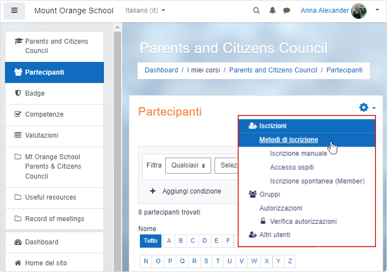Click the Gruppi people icon in menu
The height and width of the screenshot is (272, 387).
point(253,194)
